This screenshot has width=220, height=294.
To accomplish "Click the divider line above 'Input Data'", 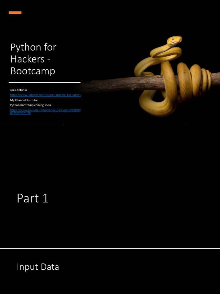I will 110,248.
